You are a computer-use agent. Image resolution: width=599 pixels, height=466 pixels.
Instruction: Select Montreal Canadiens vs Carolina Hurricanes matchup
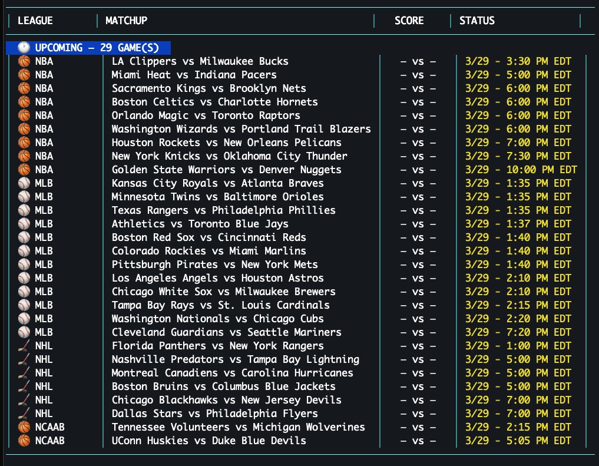pyautogui.click(x=232, y=373)
